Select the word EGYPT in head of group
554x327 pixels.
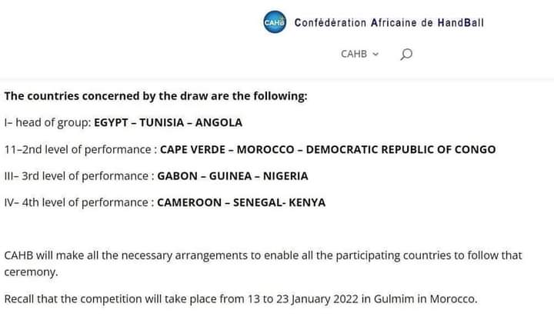pyautogui.click(x=111, y=122)
